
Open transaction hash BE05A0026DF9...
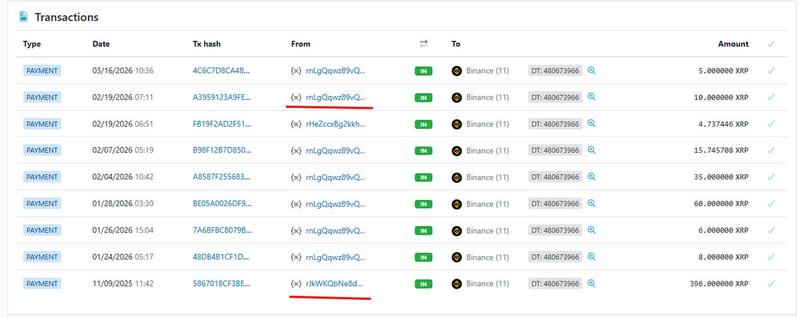pyautogui.click(x=222, y=203)
